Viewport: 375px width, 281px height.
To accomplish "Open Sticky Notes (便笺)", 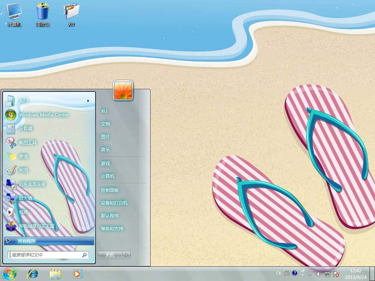I will (23, 156).
